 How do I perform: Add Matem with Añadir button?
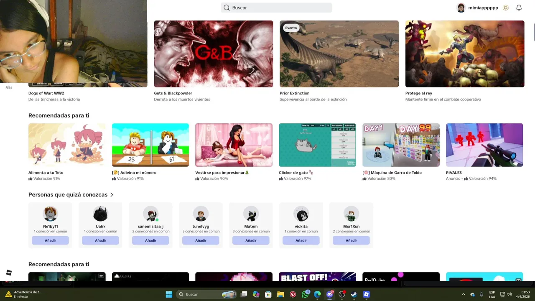tap(251, 240)
